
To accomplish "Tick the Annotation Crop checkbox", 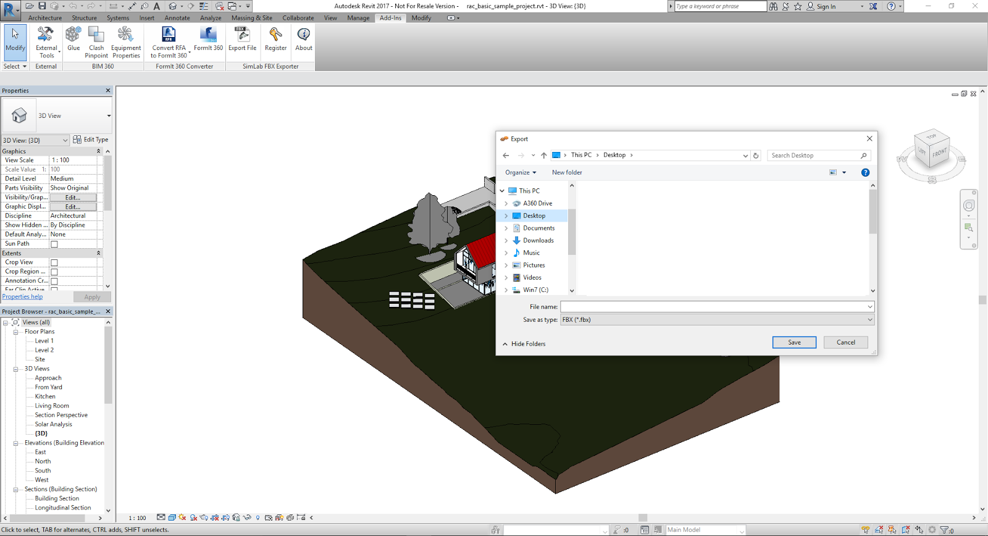I will (x=54, y=281).
